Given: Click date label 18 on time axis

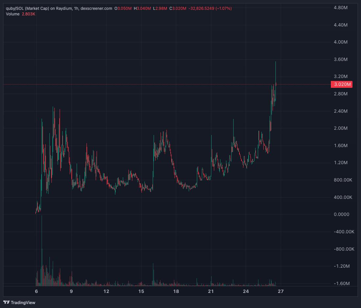Looking at the screenshot, I should coord(176,291).
